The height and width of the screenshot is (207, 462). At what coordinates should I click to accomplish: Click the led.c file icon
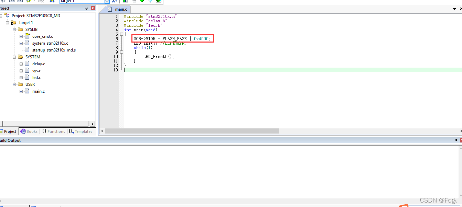(x=27, y=78)
